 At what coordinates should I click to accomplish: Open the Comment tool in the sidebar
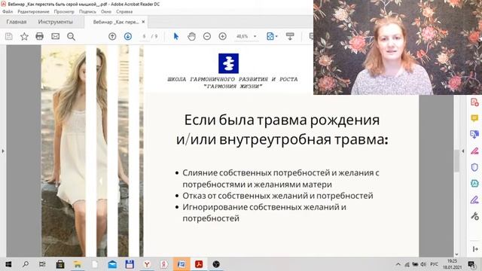pos(474,118)
